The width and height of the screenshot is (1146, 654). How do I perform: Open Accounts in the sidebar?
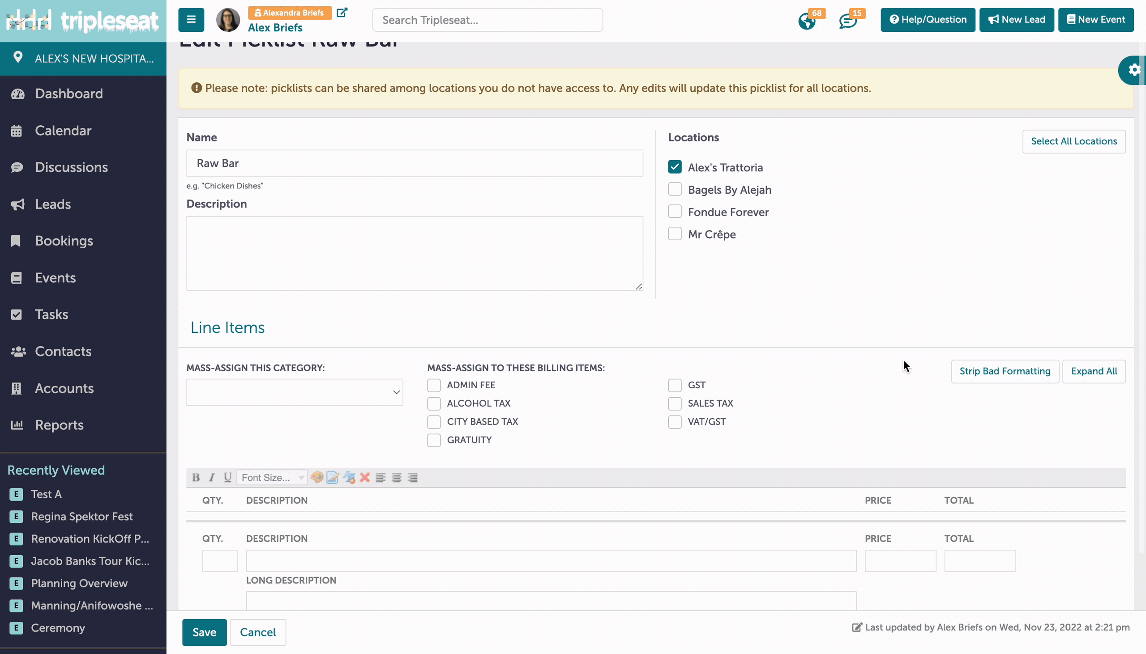coord(64,389)
